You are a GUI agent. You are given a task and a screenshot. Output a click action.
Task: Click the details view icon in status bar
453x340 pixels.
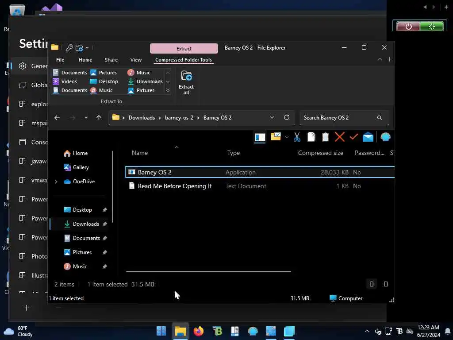tap(372, 284)
